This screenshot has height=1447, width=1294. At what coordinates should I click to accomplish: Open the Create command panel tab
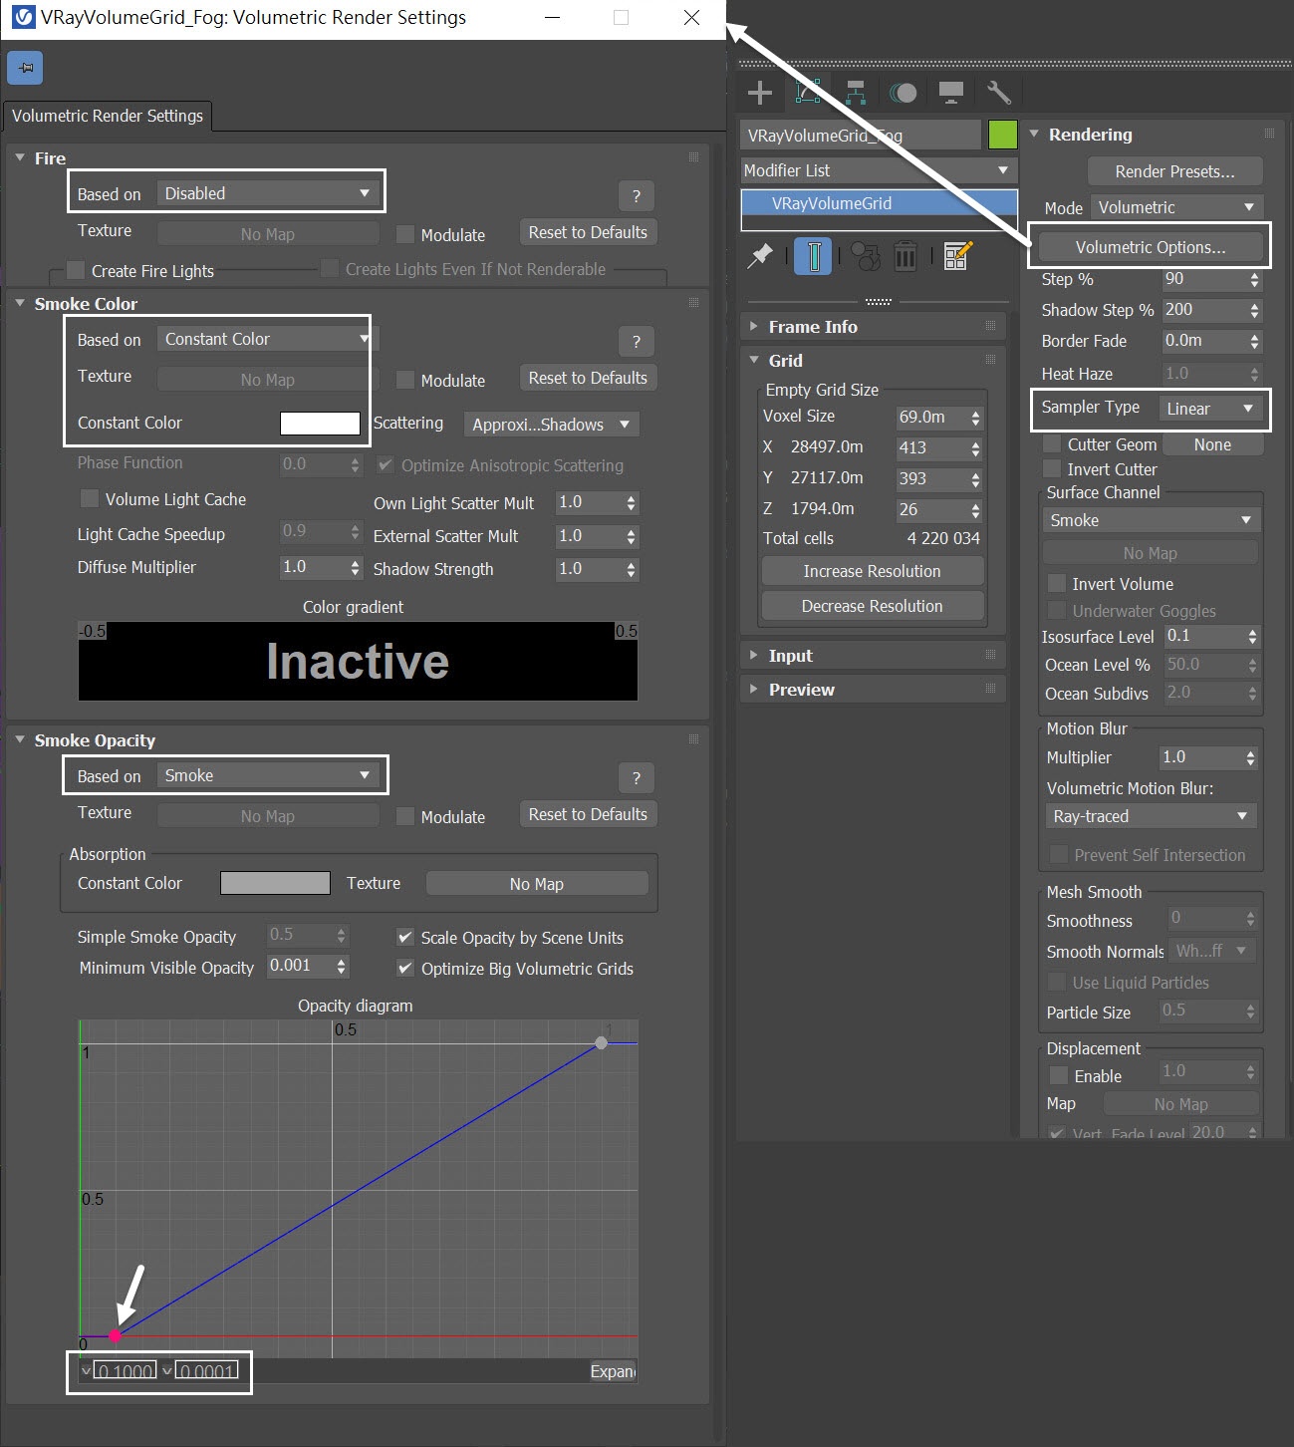(760, 93)
